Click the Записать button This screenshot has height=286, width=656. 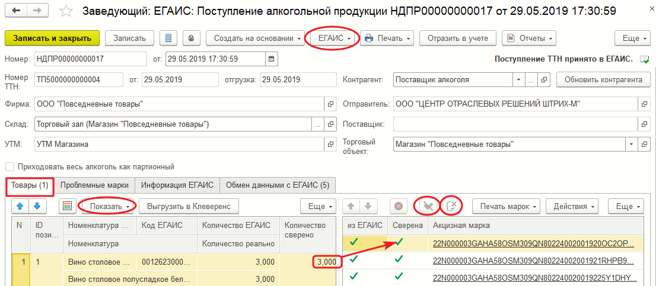[129, 38]
